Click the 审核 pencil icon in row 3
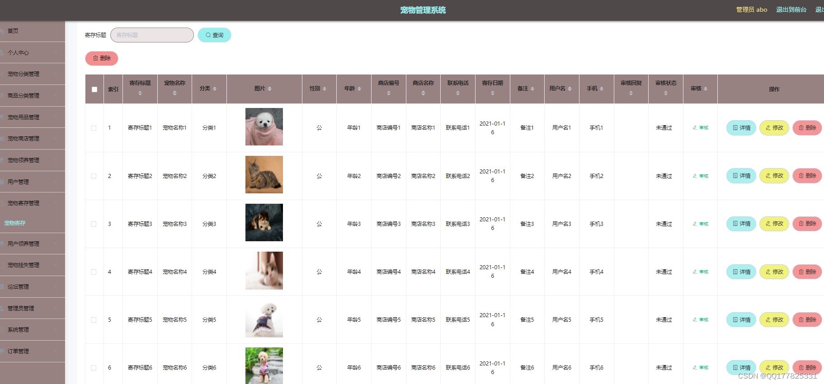This screenshot has width=824, height=384. 695,224
